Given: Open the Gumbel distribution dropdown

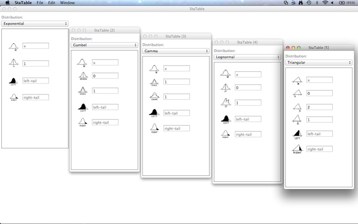Looking at the screenshot, I should coord(104,45).
